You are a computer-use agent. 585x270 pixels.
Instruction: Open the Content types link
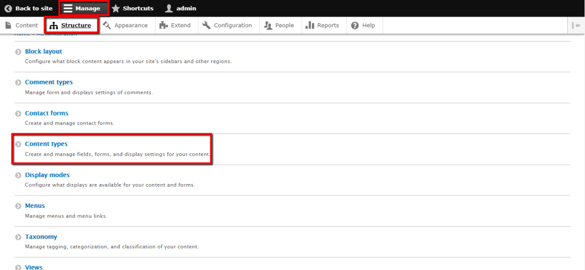(x=46, y=144)
